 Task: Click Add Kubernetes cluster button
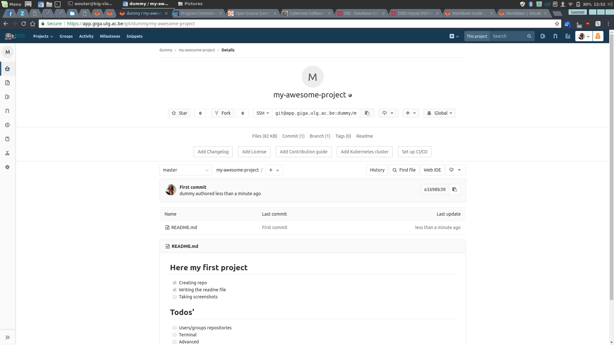click(x=365, y=152)
